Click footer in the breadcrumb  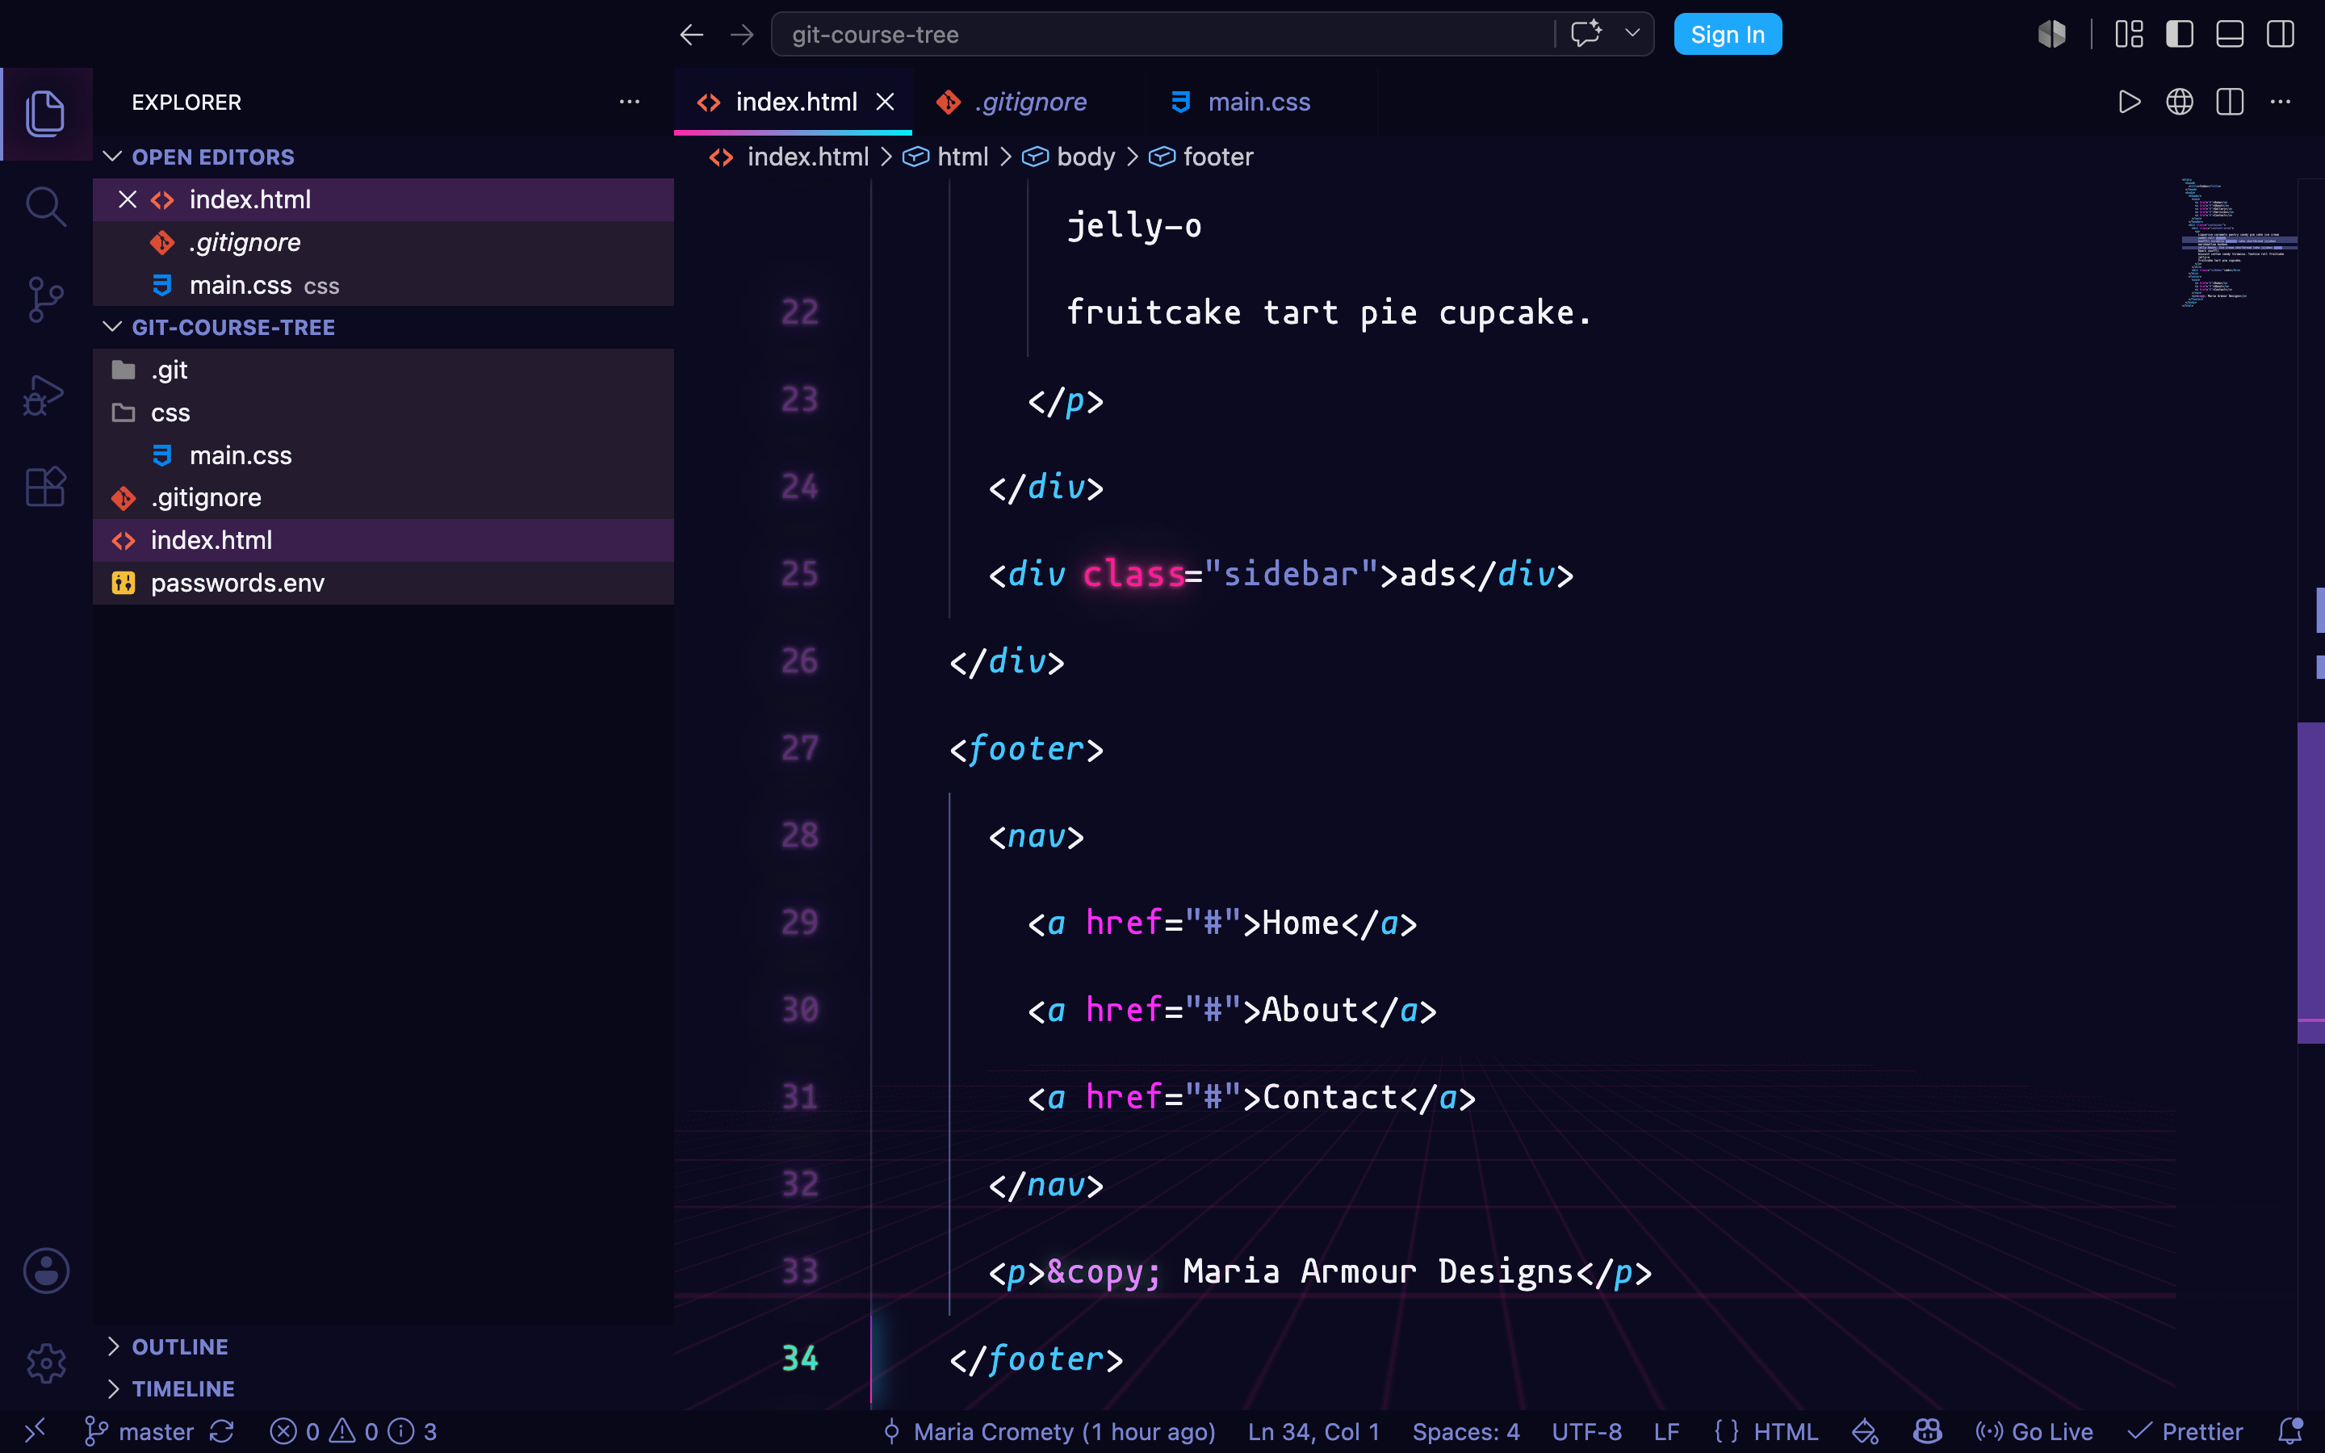1217,157
